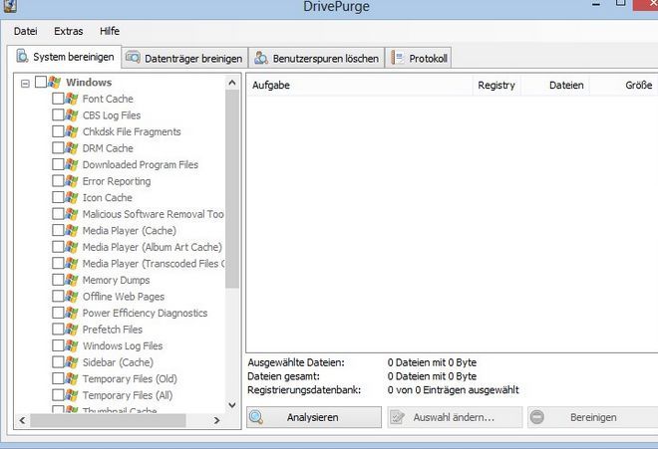Viewport: 658px width, 449px height.
Task: Select the Downloaded Program Files entry
Action: click(x=141, y=164)
